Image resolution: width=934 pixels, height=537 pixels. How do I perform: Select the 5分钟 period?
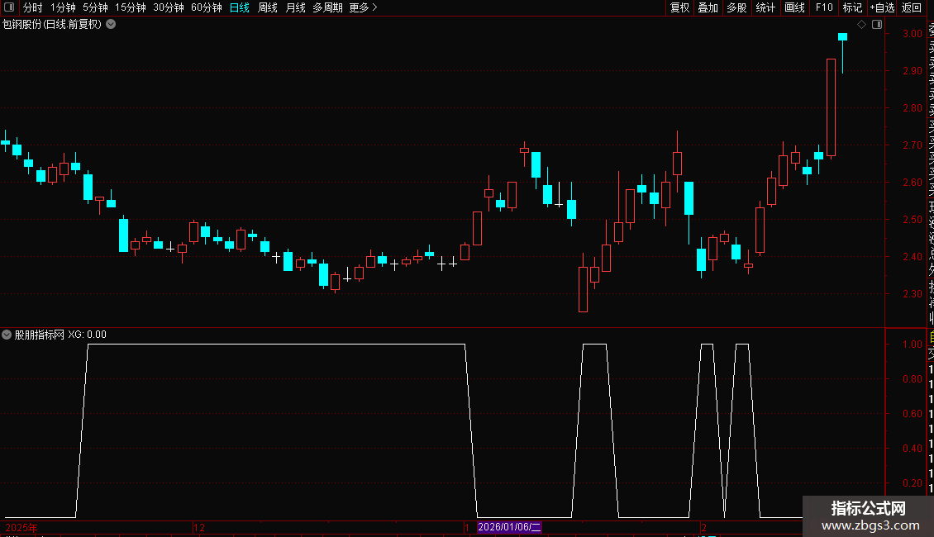tap(95, 7)
